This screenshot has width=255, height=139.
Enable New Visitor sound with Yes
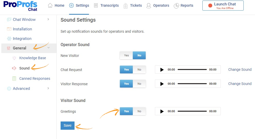pyautogui.click(x=126, y=55)
